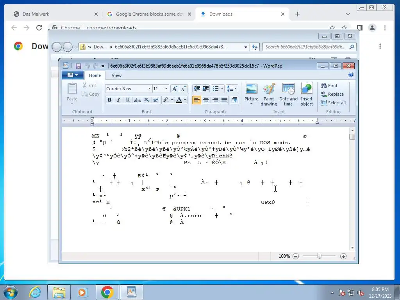Click taskbar clock showing 8:05 PM
This screenshot has height=300, width=400.
click(380, 293)
